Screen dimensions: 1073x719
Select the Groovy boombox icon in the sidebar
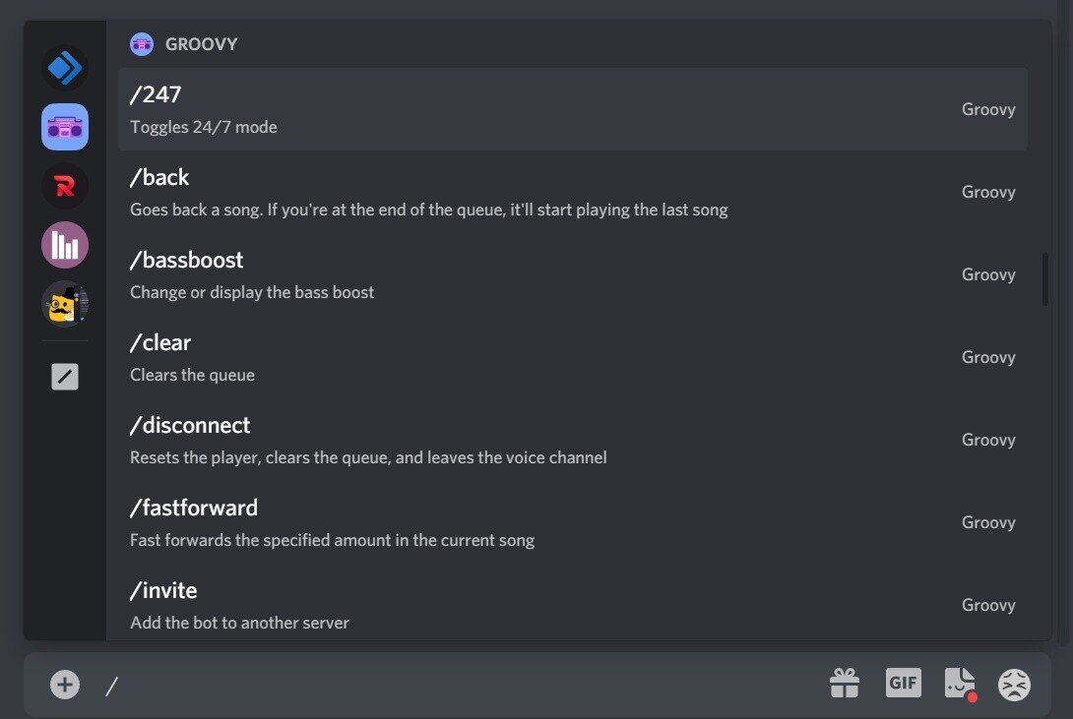coord(63,127)
